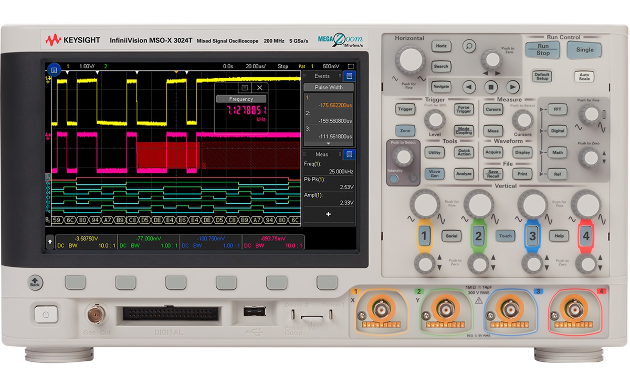The image size is (630, 386).
Task: Expand channel info with the up arrow icon
Action: click(50, 242)
